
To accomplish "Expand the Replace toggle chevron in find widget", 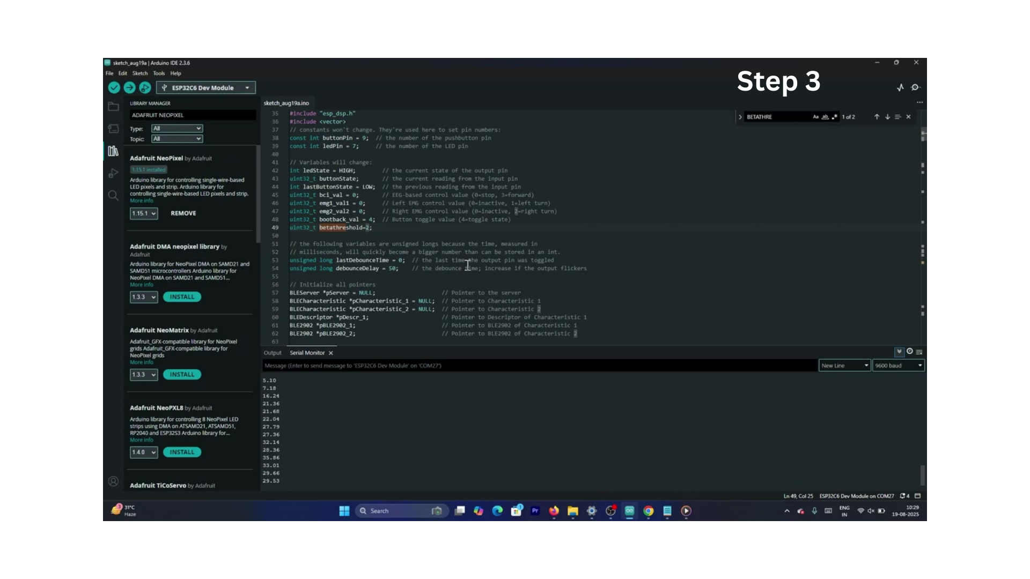I will [x=740, y=117].
